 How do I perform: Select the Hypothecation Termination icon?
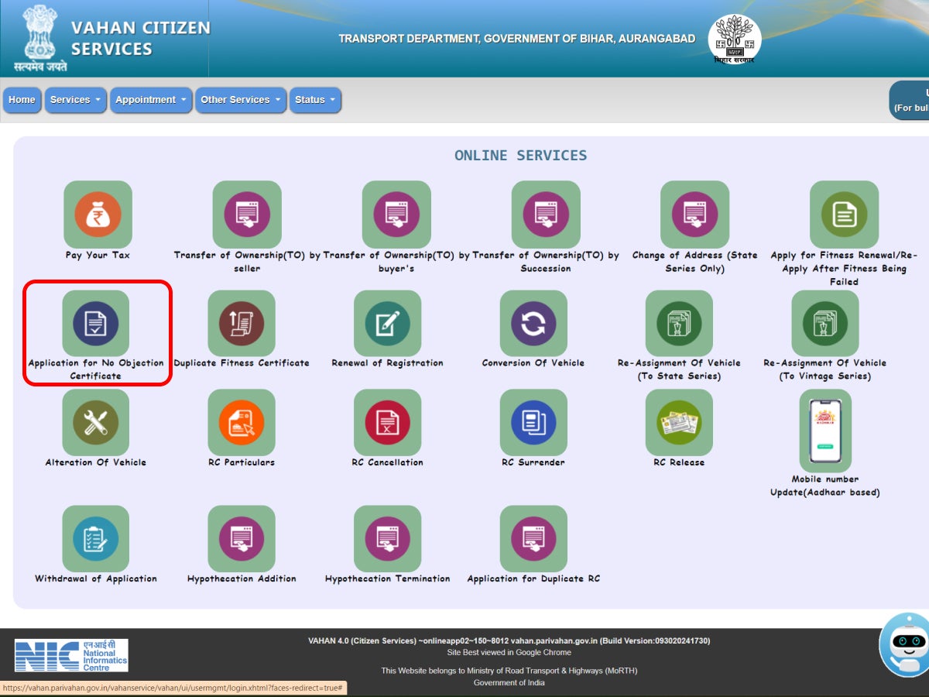[387, 539]
